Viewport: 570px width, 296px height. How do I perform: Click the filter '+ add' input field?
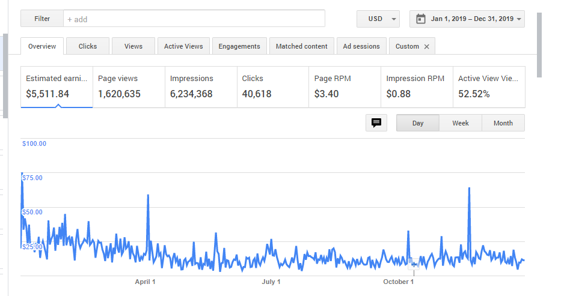point(194,19)
